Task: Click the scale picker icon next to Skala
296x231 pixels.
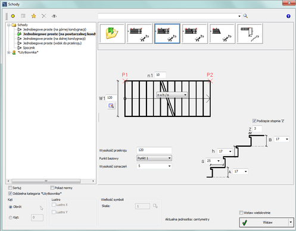Action: (155, 206)
